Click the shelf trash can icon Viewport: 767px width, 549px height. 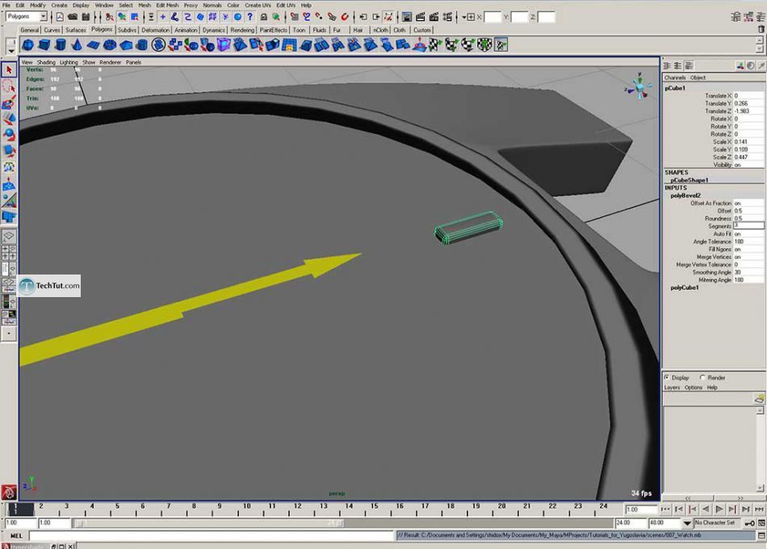pos(761,30)
